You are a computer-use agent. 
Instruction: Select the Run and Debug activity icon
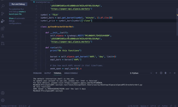coord(3,21)
